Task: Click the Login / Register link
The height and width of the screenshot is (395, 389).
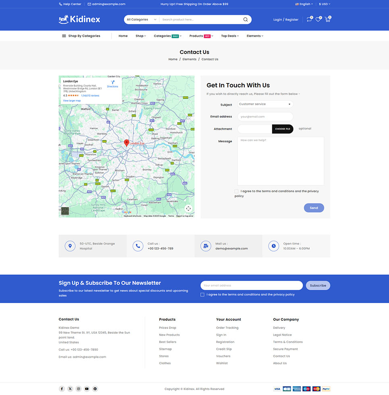Action: coord(286,19)
